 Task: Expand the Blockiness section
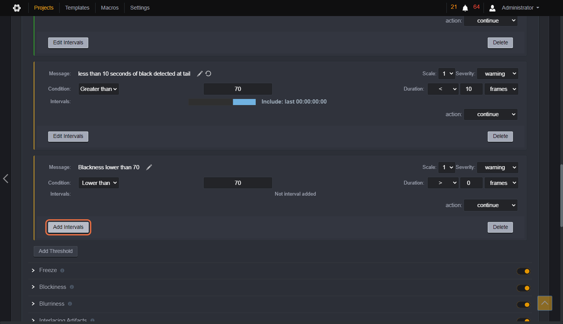pos(33,287)
